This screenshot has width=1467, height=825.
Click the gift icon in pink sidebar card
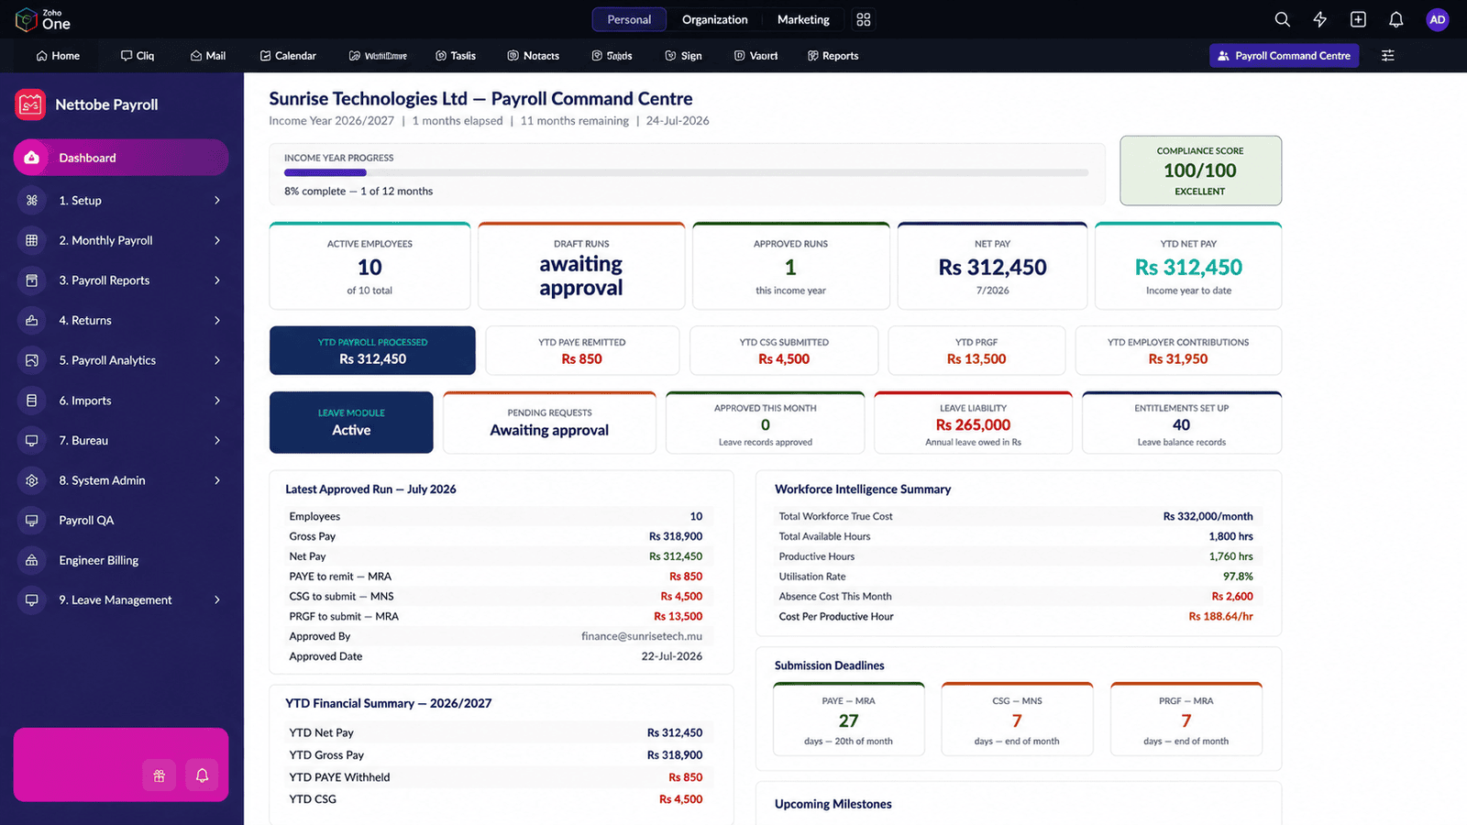click(159, 775)
